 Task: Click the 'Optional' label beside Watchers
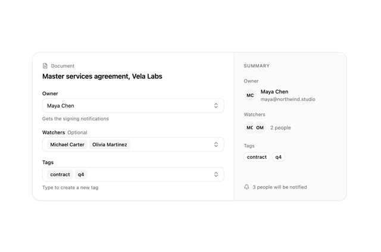[77, 133]
